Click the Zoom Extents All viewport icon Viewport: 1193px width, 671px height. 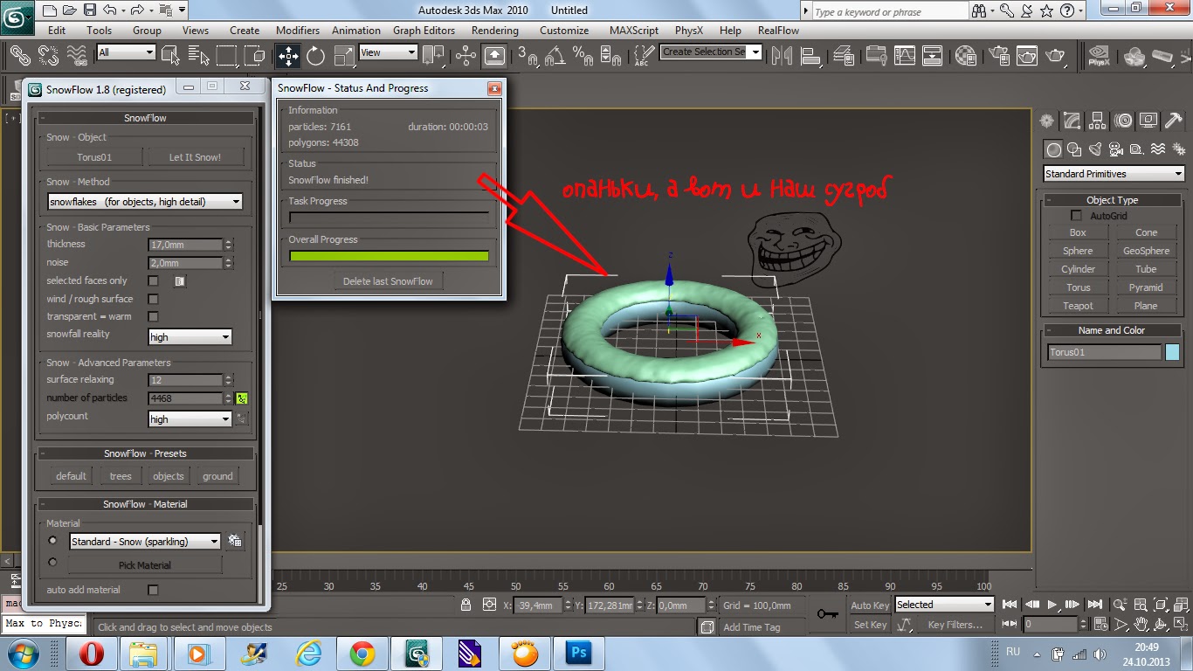coord(1181,605)
